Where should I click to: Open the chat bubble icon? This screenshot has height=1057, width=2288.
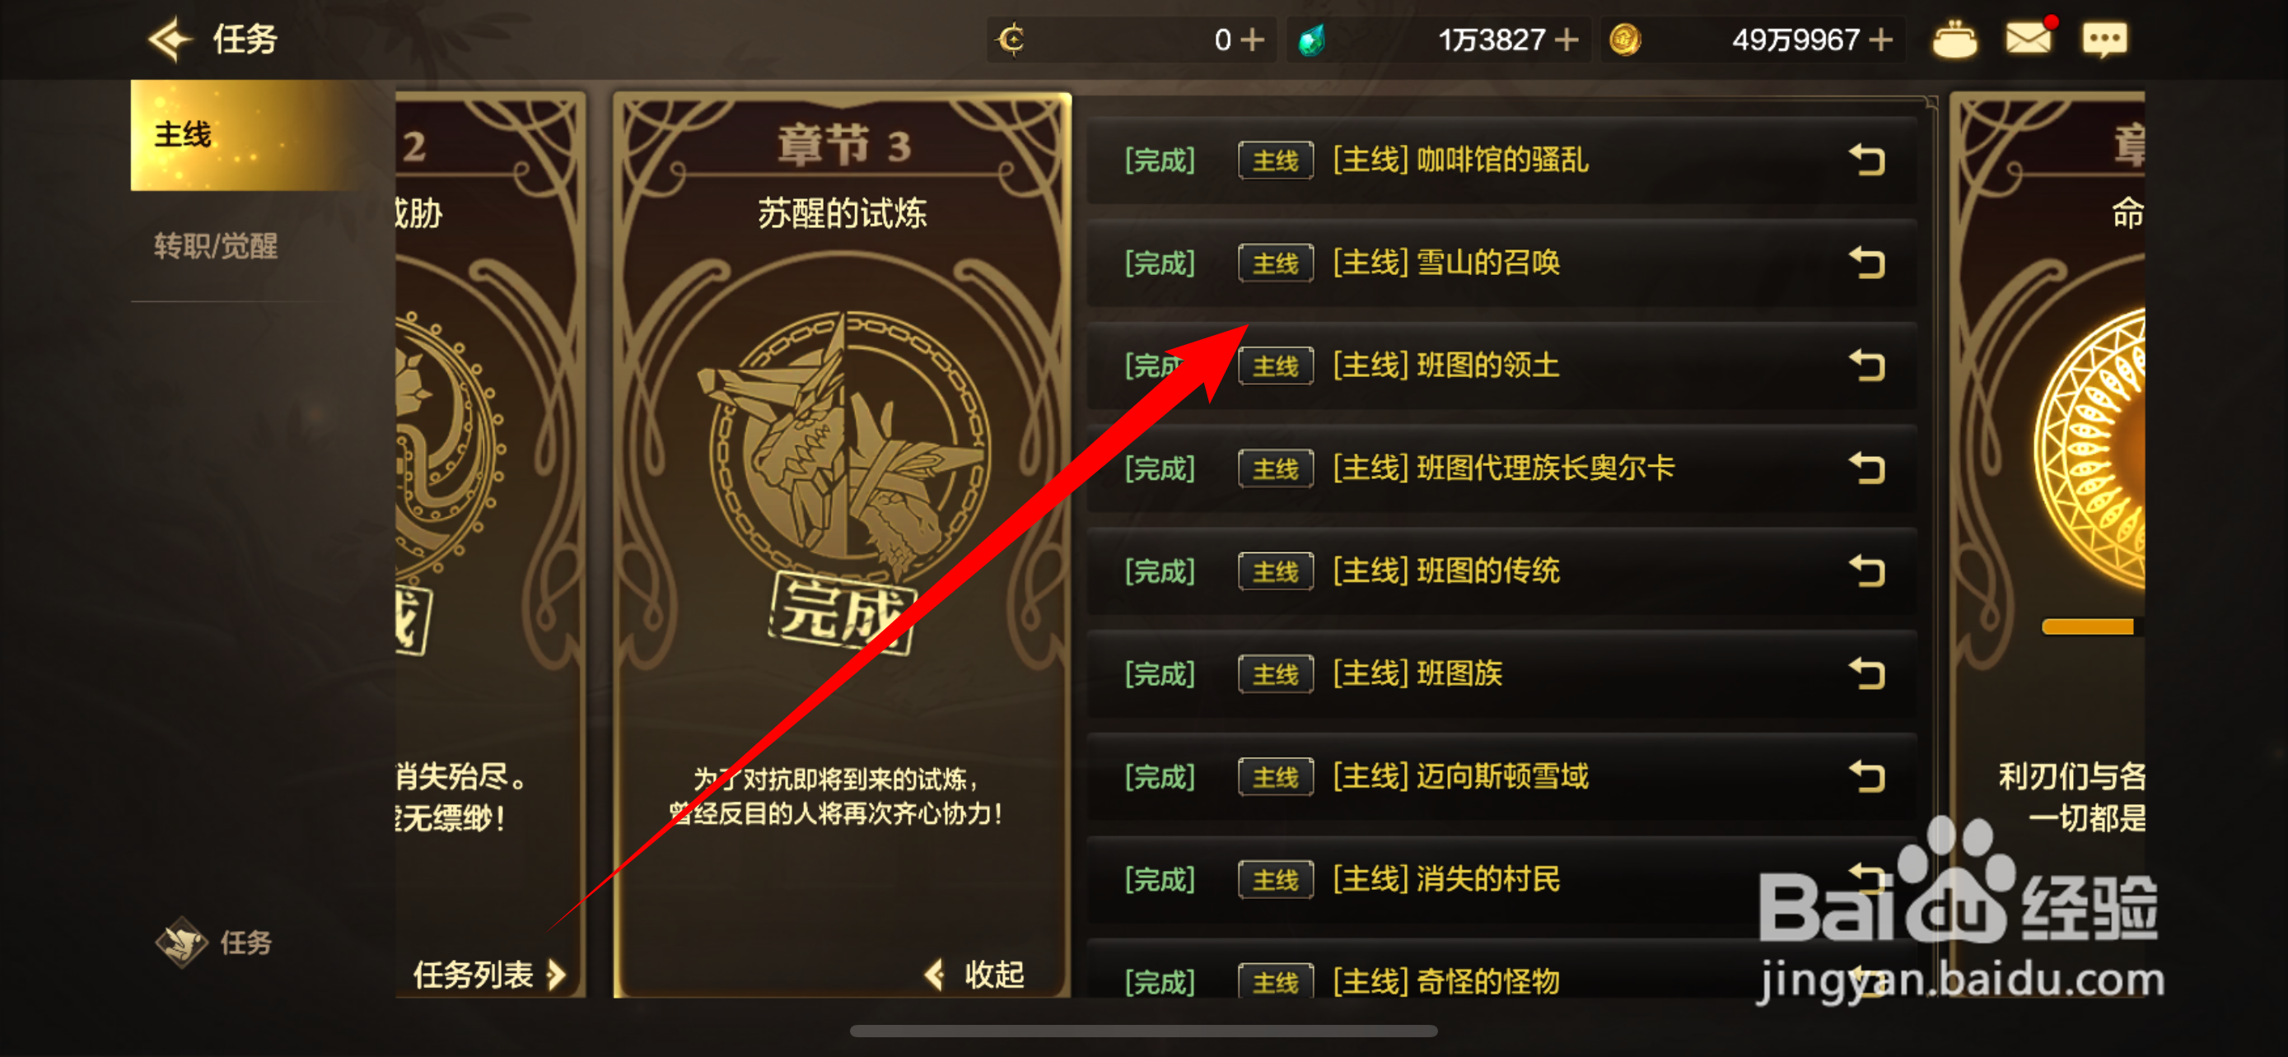coord(2104,39)
